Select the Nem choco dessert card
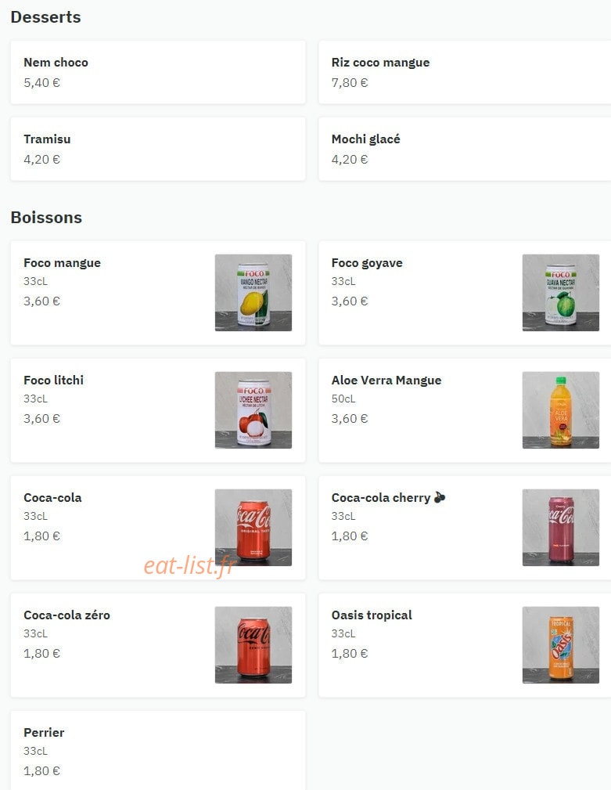This screenshot has height=790, width=611. (158, 73)
